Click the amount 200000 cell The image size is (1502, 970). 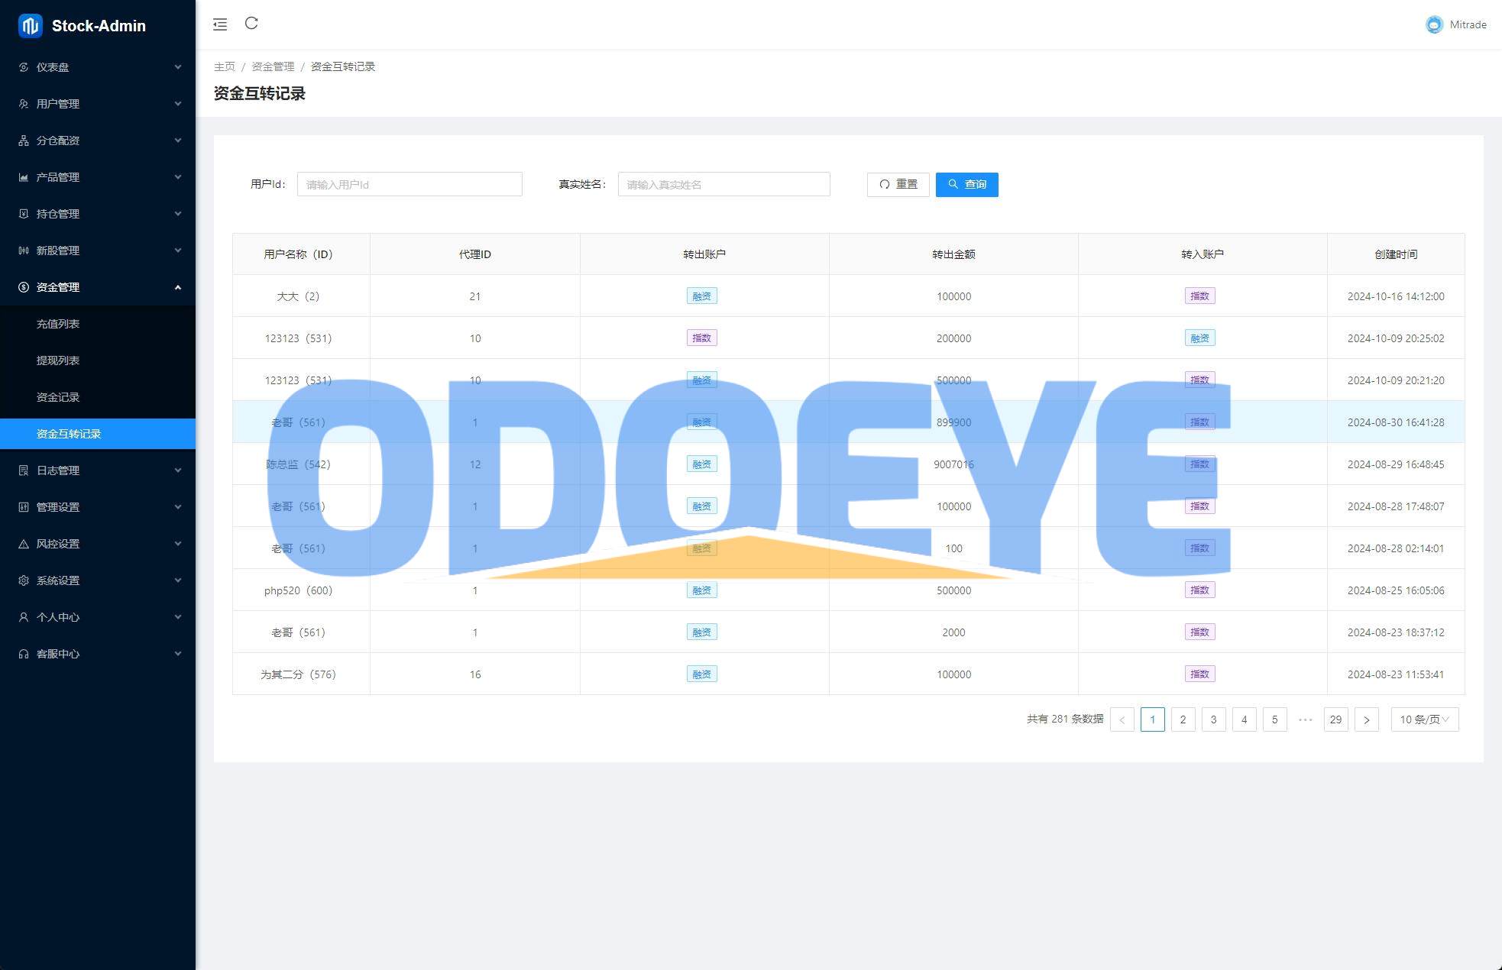click(953, 338)
